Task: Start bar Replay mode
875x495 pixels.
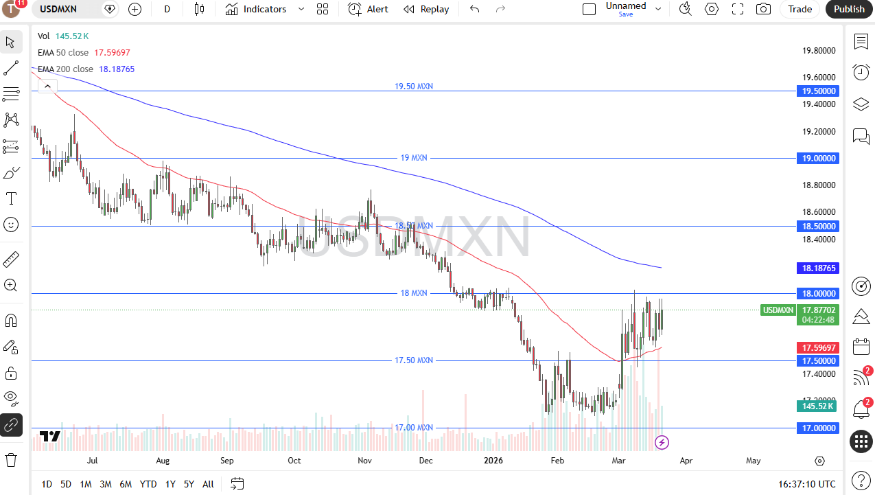Action: (426, 9)
